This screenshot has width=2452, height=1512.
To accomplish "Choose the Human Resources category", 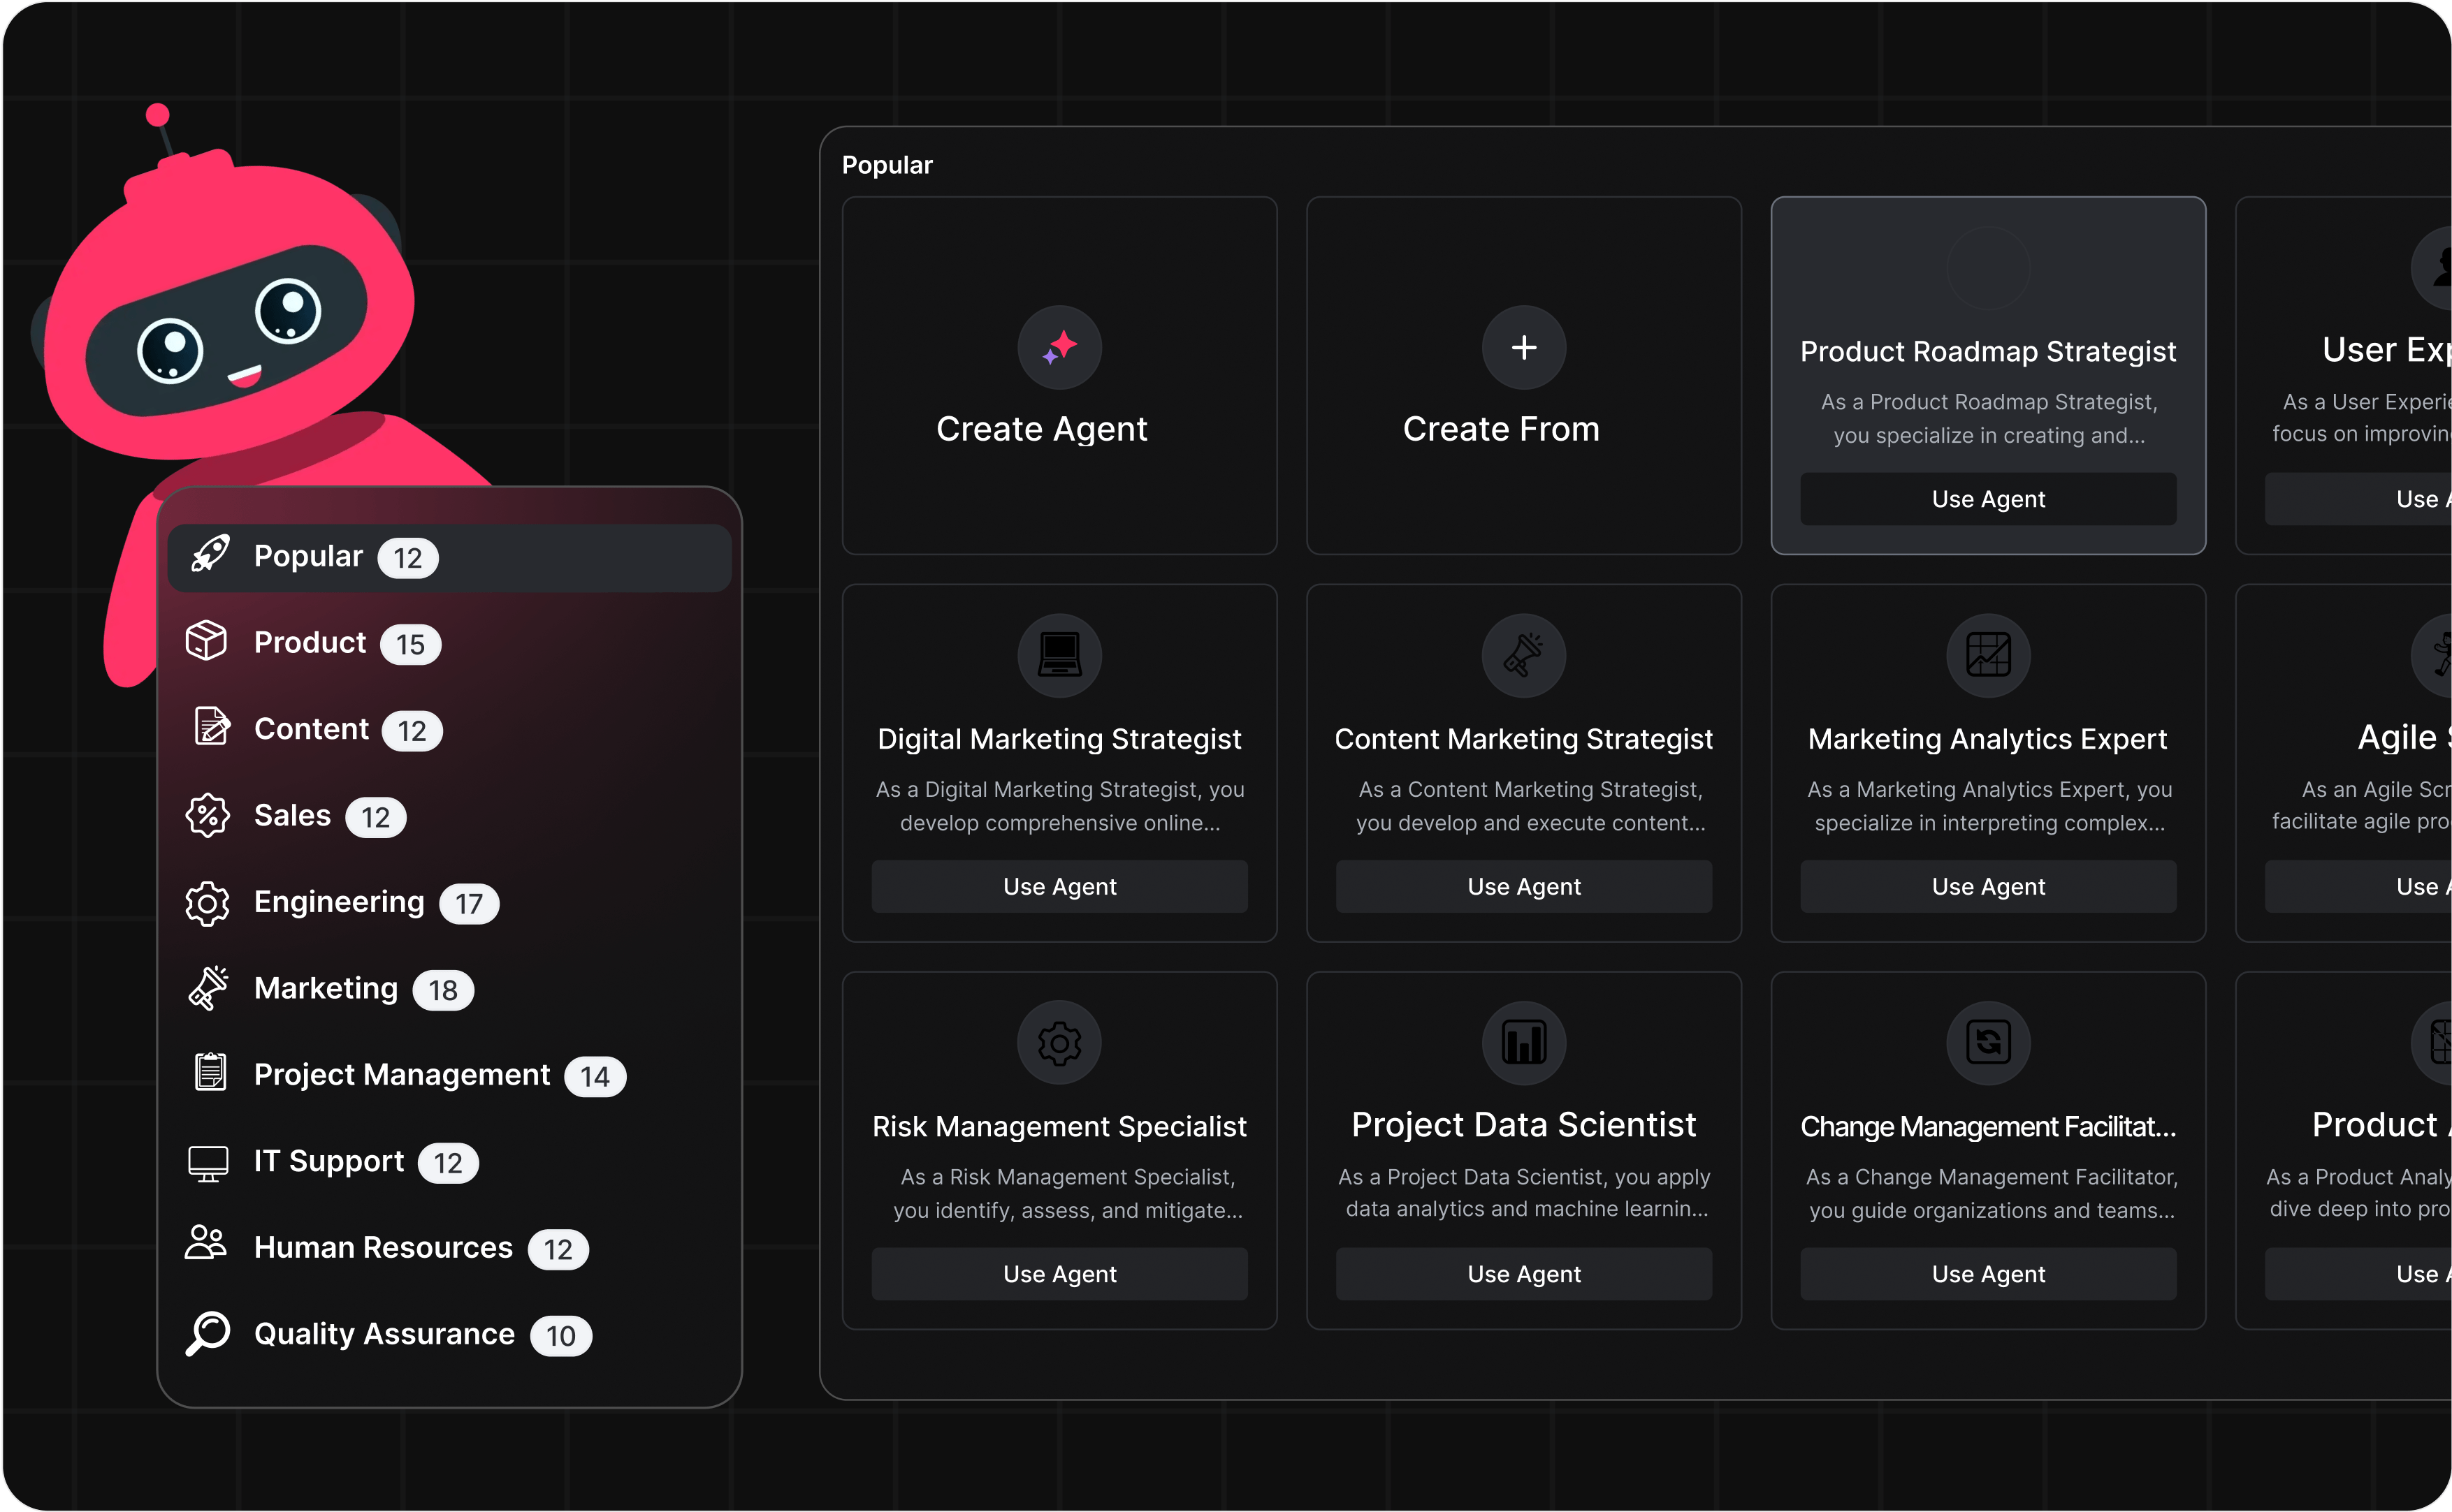I will point(382,1248).
